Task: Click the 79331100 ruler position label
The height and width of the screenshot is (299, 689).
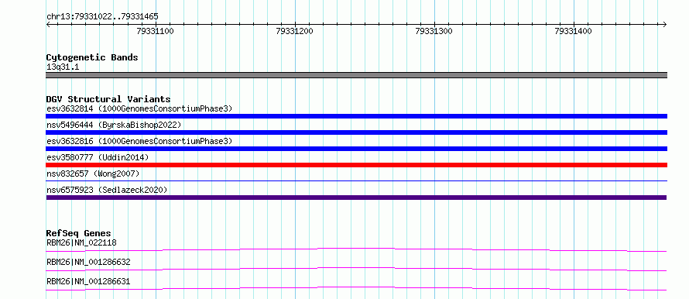Action: (x=155, y=31)
